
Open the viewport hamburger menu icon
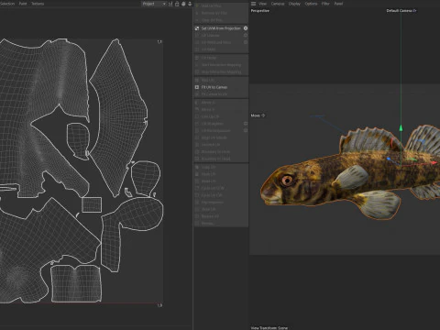(253, 4)
